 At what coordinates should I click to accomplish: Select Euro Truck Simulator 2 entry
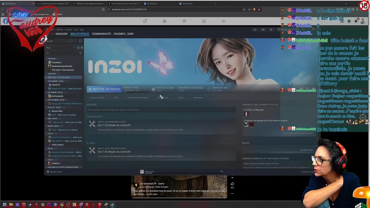(65, 137)
